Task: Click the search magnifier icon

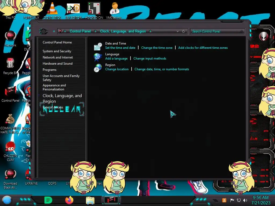Action: [x=241, y=31]
